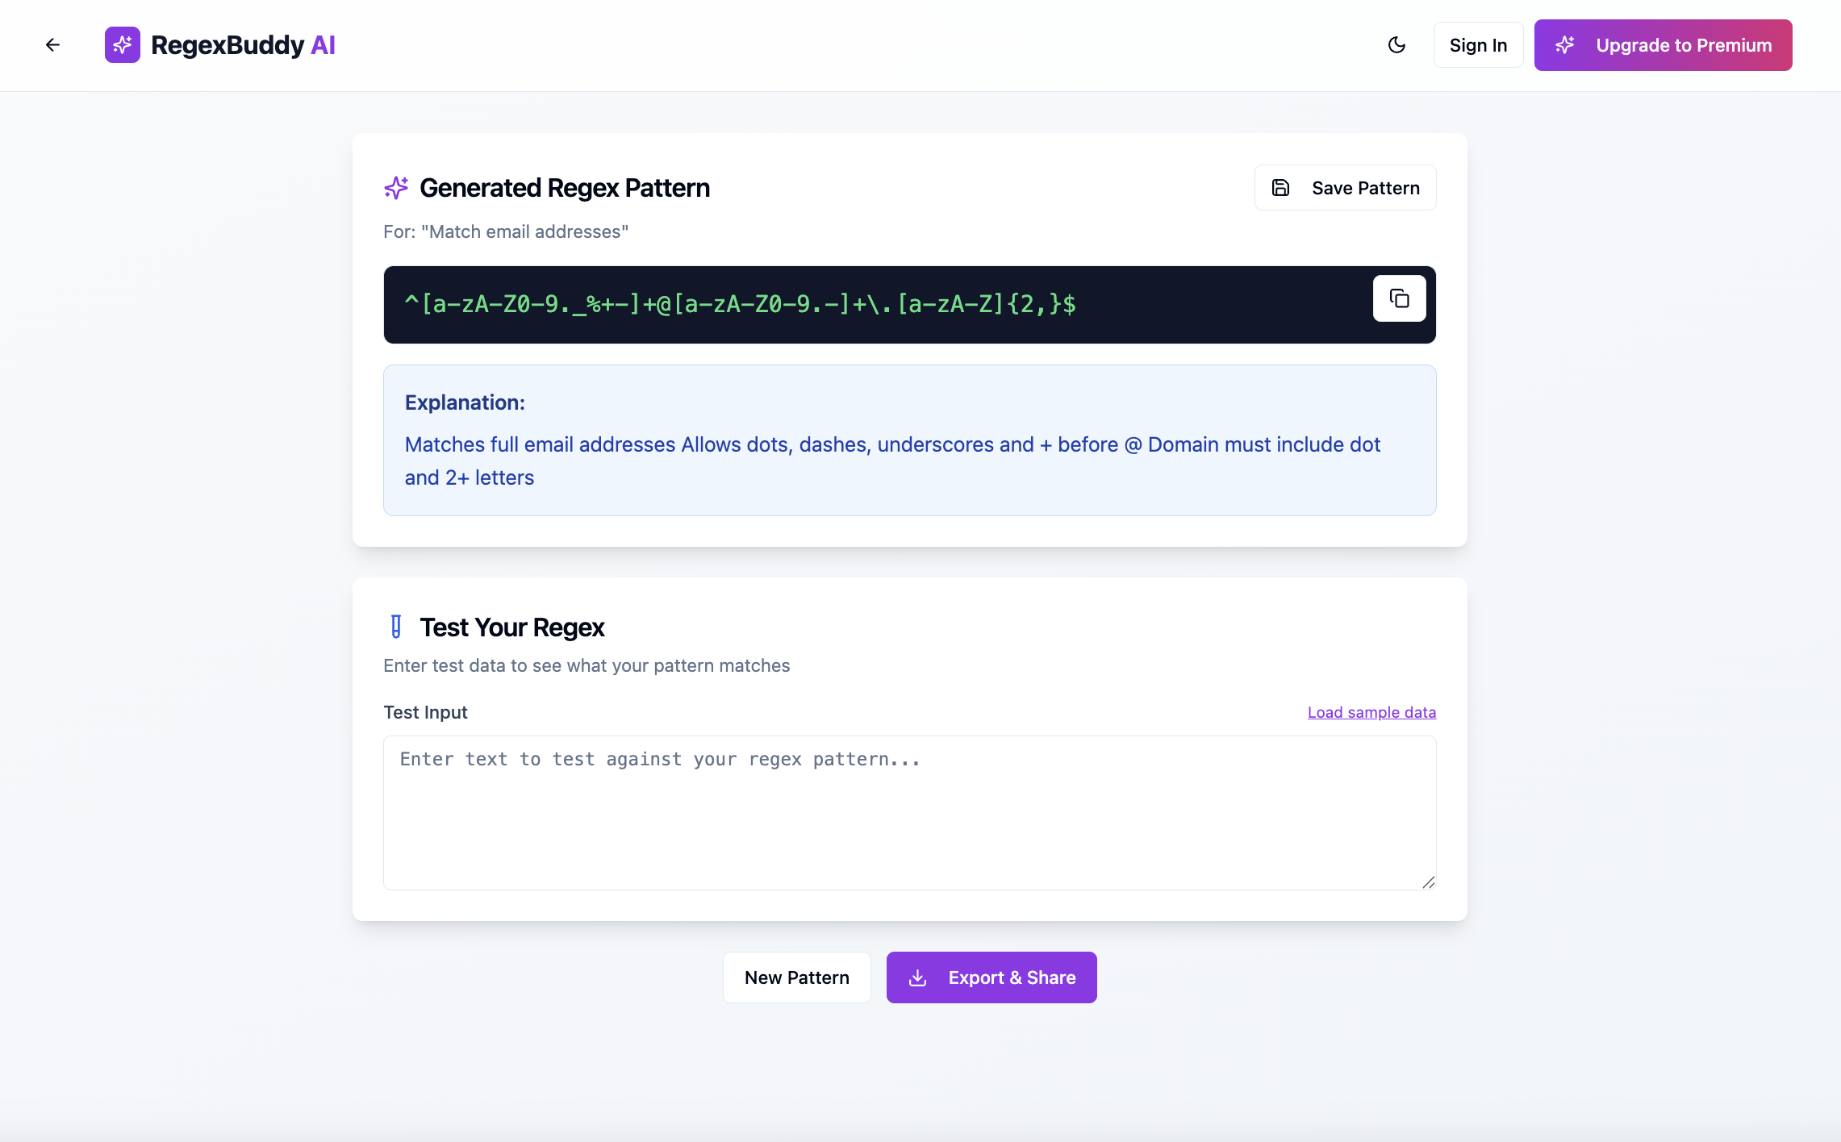
Task: Click the 'For: "Match email addresses"' text
Action: point(506,232)
